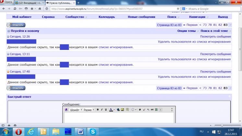Open the Размер size dropdown
The height and width of the screenshot is (136, 242).
click(x=89, y=110)
